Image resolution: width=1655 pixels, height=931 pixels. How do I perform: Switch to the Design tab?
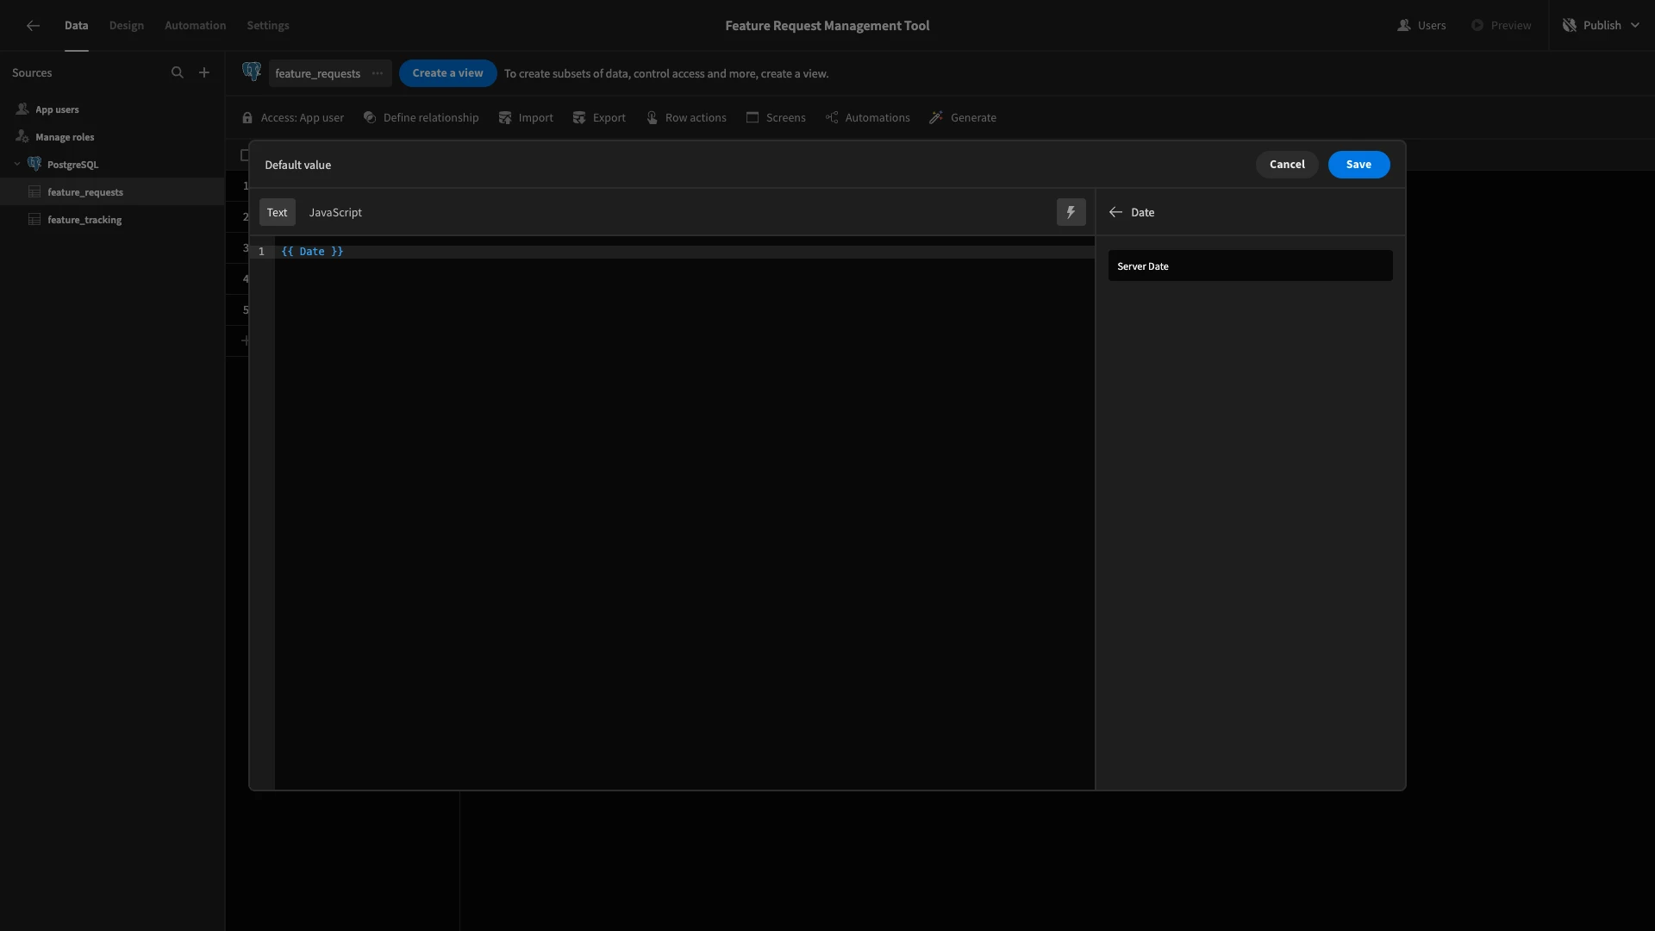tap(127, 26)
